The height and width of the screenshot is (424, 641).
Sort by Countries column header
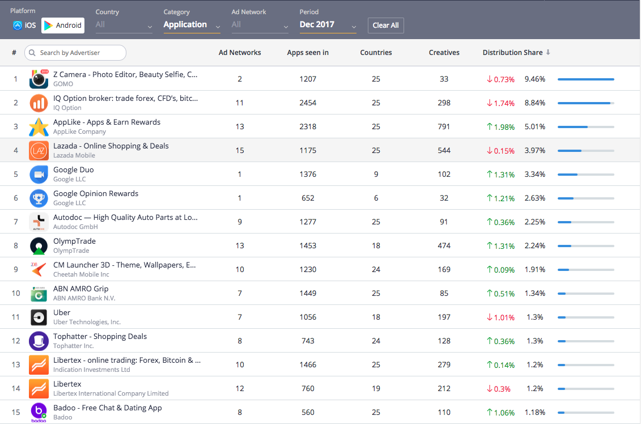coord(376,53)
